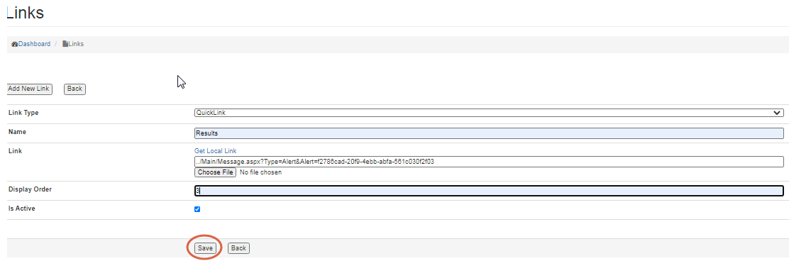Click the Dashboard speedometer icon in breadcrumb

15,44
